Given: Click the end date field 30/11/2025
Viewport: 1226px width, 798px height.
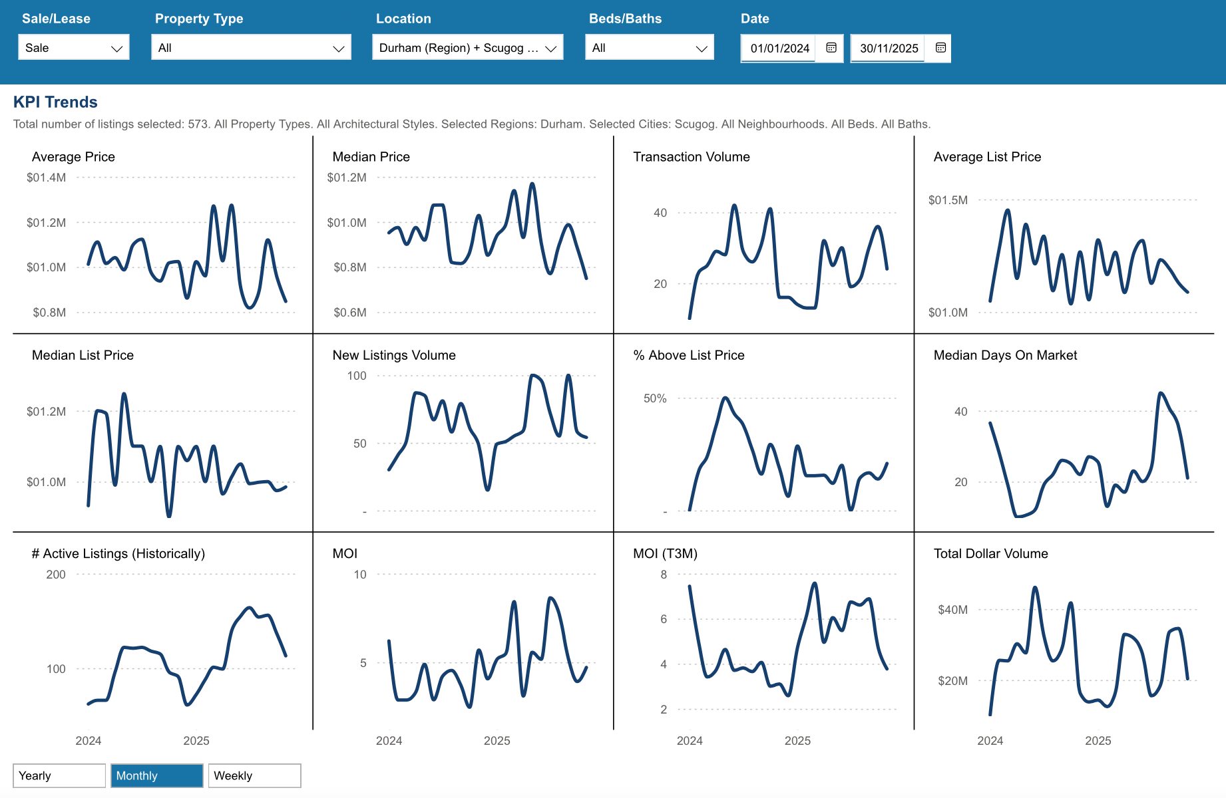Looking at the screenshot, I should point(888,48).
